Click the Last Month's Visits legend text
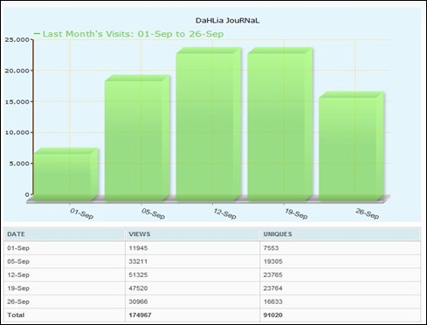427x325 pixels. [133, 34]
